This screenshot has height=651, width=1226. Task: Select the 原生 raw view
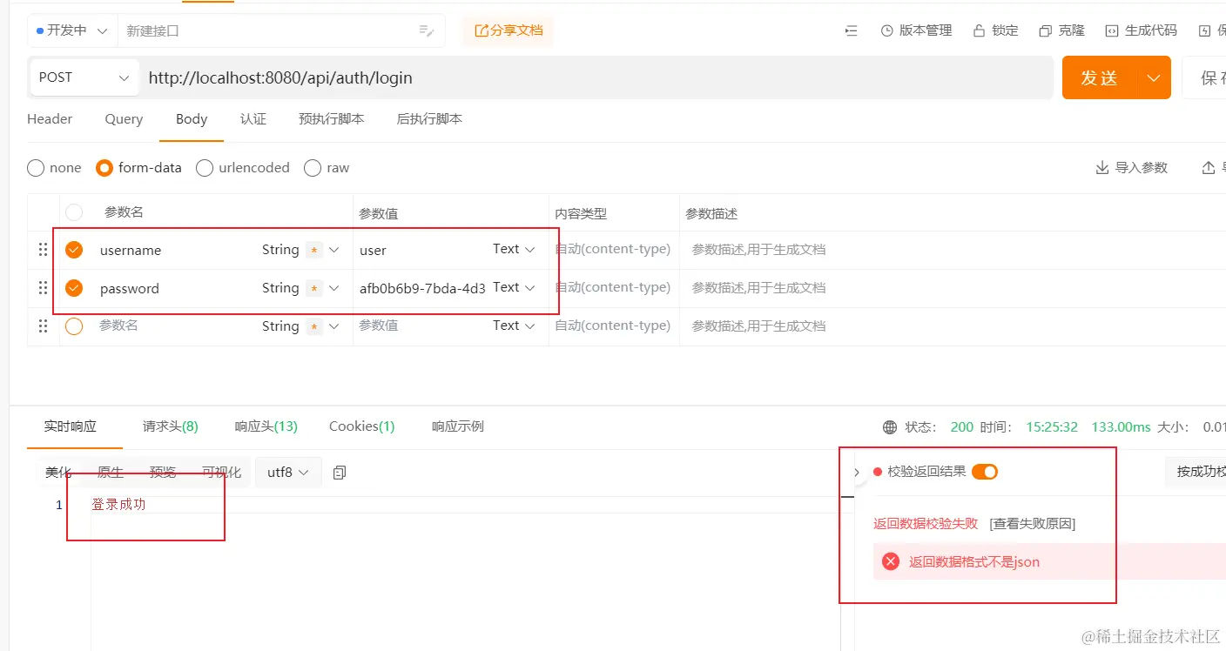[111, 473]
